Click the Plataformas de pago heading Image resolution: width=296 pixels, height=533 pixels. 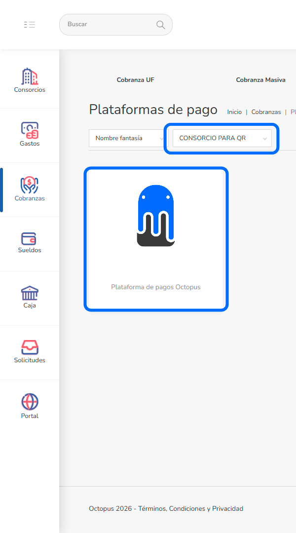click(x=153, y=110)
